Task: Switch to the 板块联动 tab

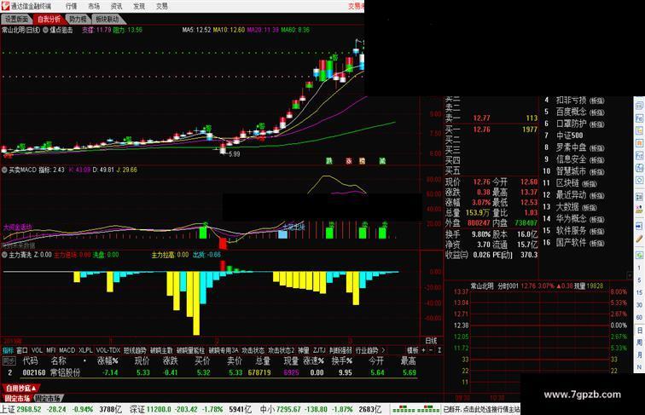Action: pos(107,19)
